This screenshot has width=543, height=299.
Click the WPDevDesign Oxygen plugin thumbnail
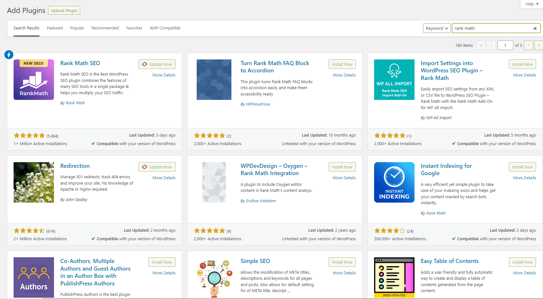click(x=214, y=182)
